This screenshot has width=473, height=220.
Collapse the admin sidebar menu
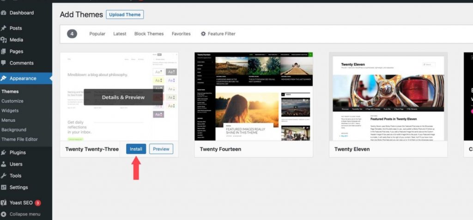26,214
